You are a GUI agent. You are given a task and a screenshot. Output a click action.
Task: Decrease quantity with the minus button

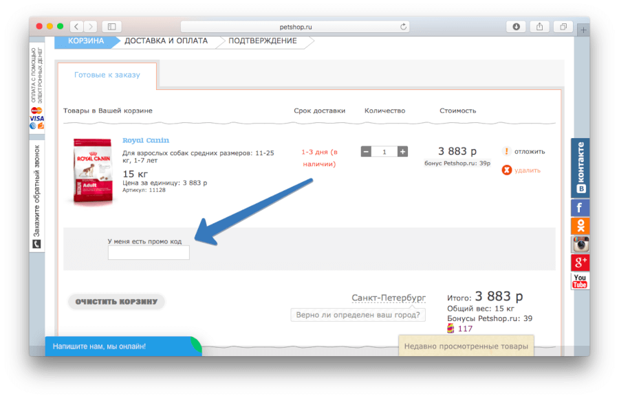(x=366, y=151)
